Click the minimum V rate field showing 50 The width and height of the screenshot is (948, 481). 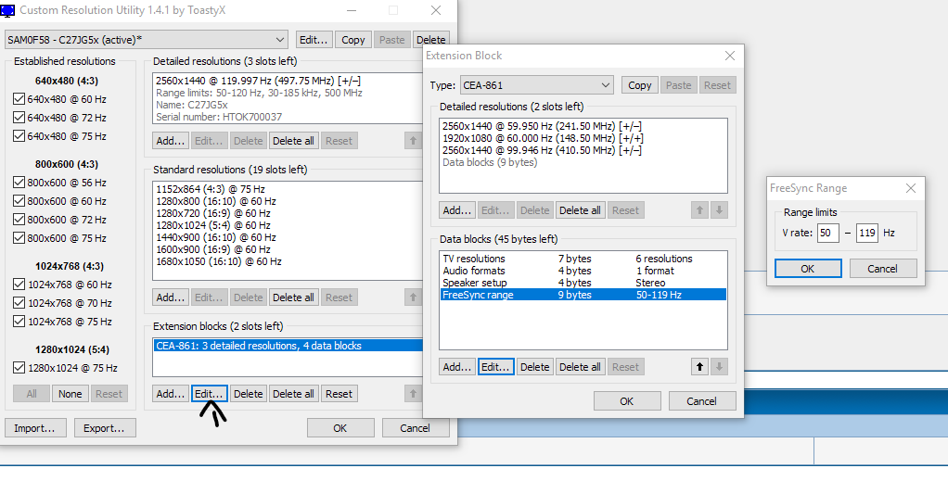pyautogui.click(x=827, y=234)
